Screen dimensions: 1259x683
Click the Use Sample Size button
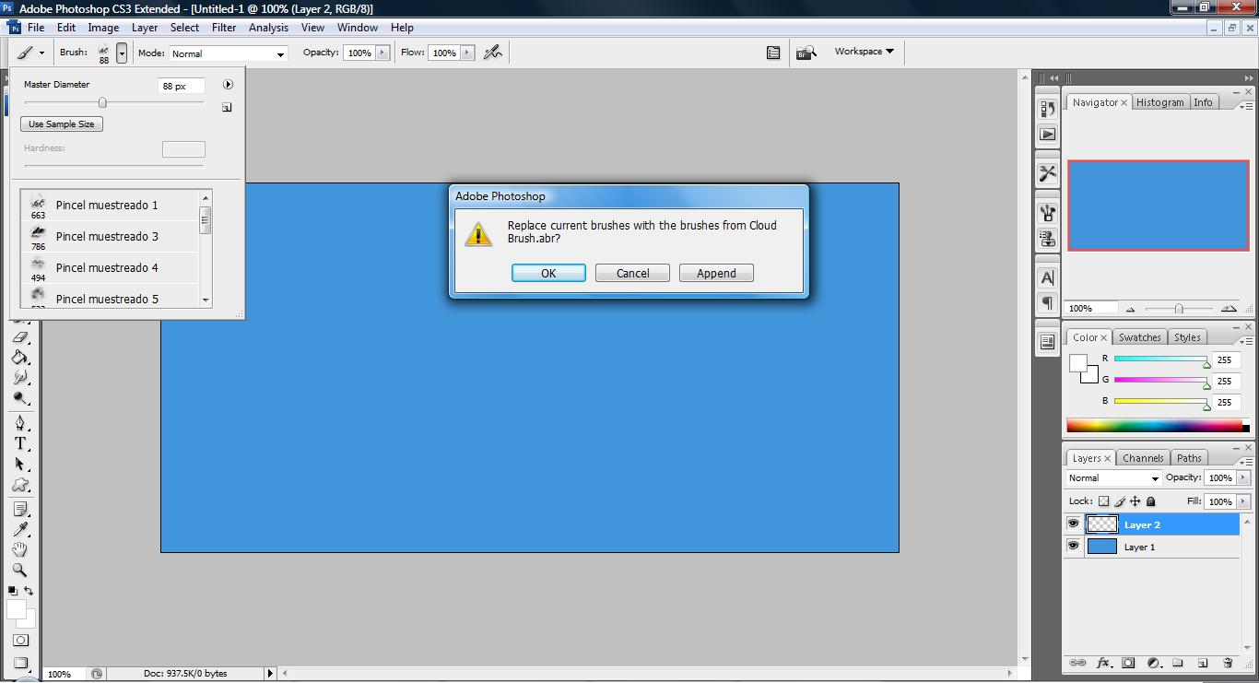62,124
